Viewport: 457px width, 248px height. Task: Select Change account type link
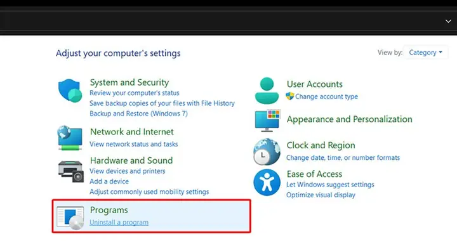(326, 96)
